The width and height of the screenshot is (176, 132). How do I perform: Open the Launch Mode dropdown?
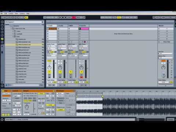pos(17,96)
